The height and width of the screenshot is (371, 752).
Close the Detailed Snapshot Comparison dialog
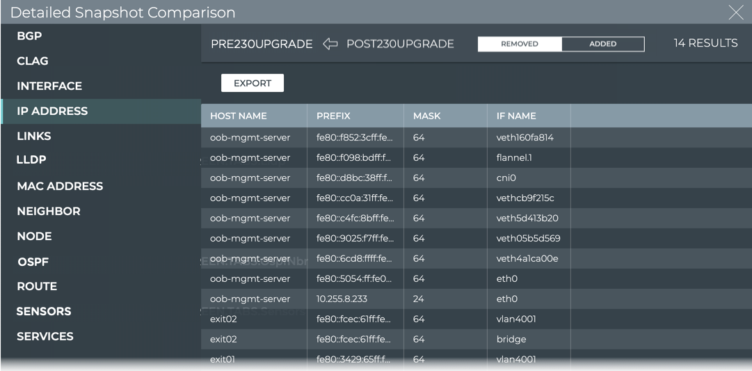click(x=735, y=12)
